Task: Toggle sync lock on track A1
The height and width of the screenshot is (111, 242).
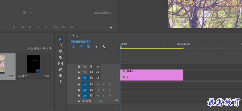Action: (x=92, y=84)
